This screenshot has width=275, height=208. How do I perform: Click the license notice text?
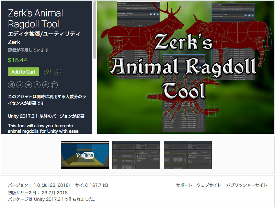(x=47, y=100)
